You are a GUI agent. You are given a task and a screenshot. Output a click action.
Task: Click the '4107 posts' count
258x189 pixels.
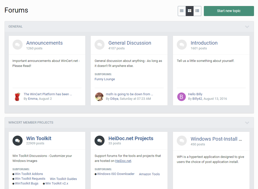117,48
